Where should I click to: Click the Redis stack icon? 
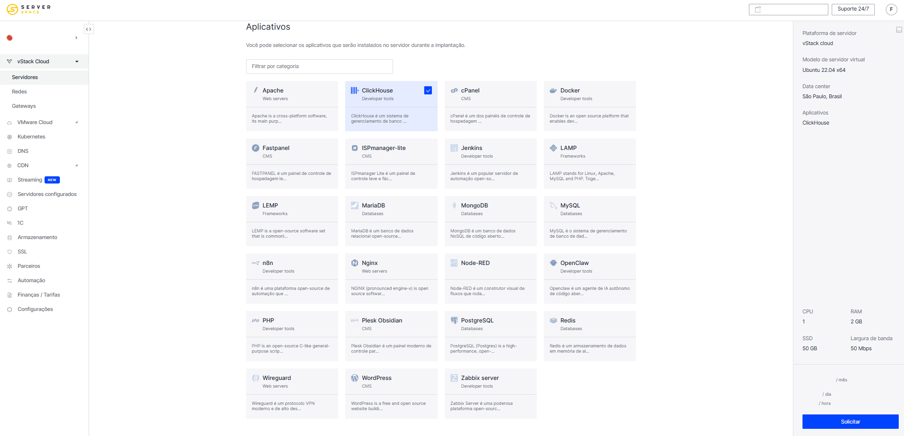coord(553,321)
